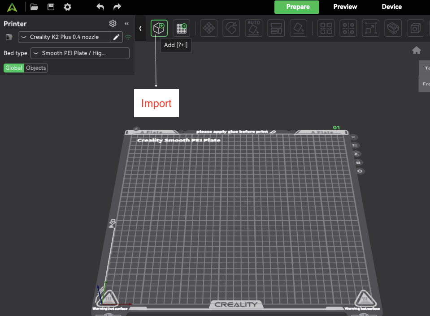This screenshot has height=316, width=430.
Task: Click the Arrange all objects tool
Action: click(x=276, y=28)
